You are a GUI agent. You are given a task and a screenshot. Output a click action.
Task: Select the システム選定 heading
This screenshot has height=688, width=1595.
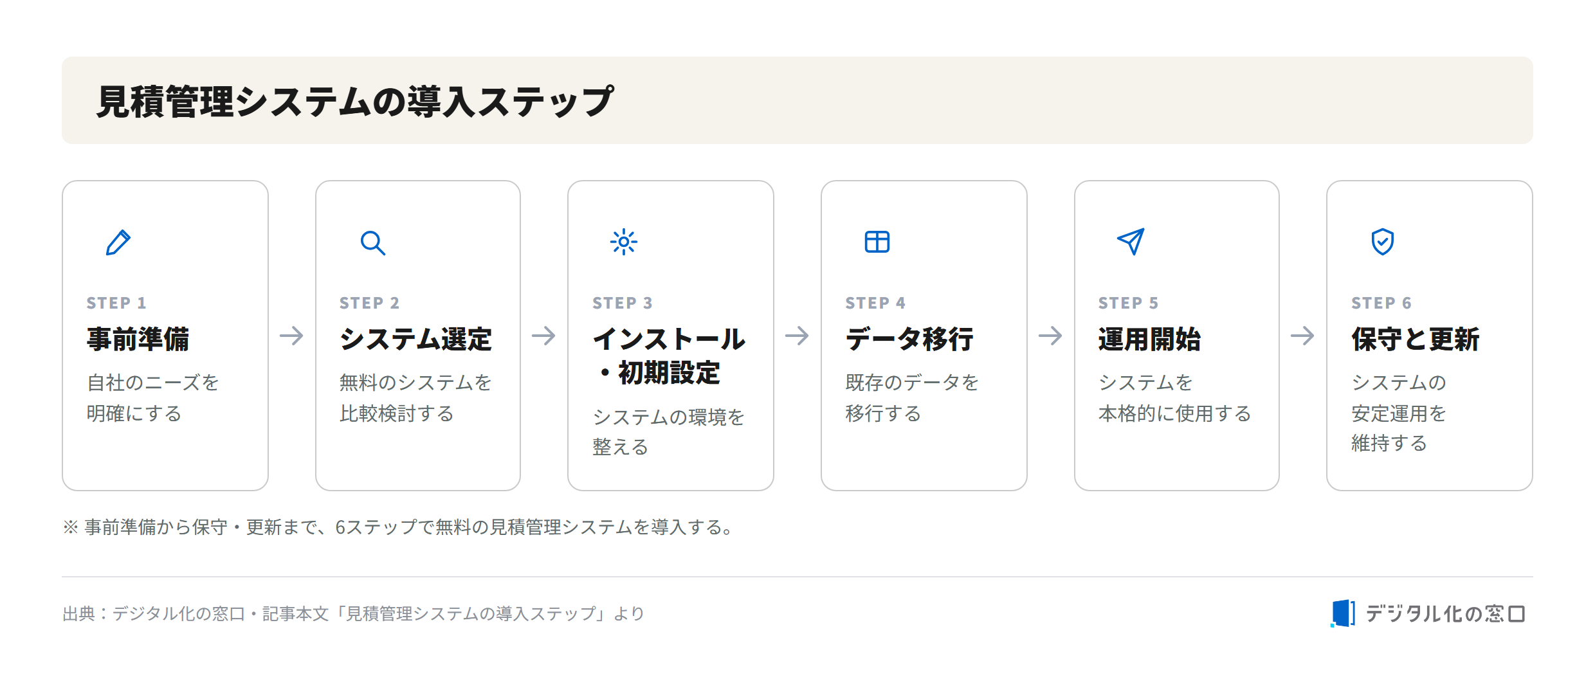[415, 339]
